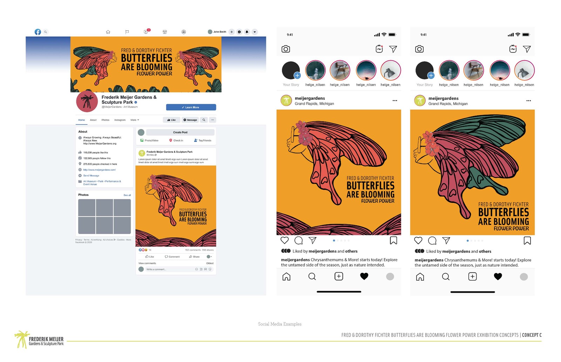This screenshot has width=561, height=362.
Task: Click See all in Photos panel
Action: 127,195
